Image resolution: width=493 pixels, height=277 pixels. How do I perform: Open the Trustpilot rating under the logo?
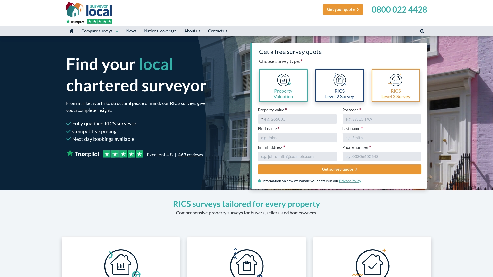(x=89, y=22)
